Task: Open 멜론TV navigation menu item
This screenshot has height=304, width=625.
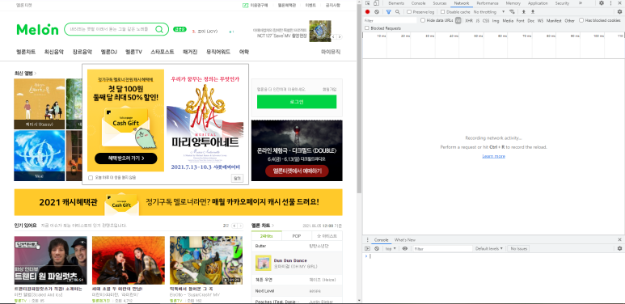Action: point(133,52)
